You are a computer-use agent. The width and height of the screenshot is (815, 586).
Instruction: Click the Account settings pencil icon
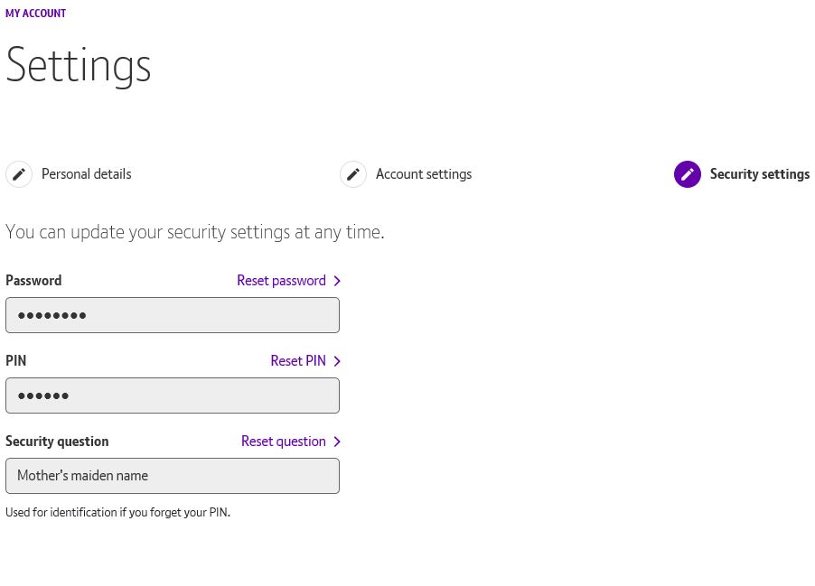pyautogui.click(x=353, y=174)
